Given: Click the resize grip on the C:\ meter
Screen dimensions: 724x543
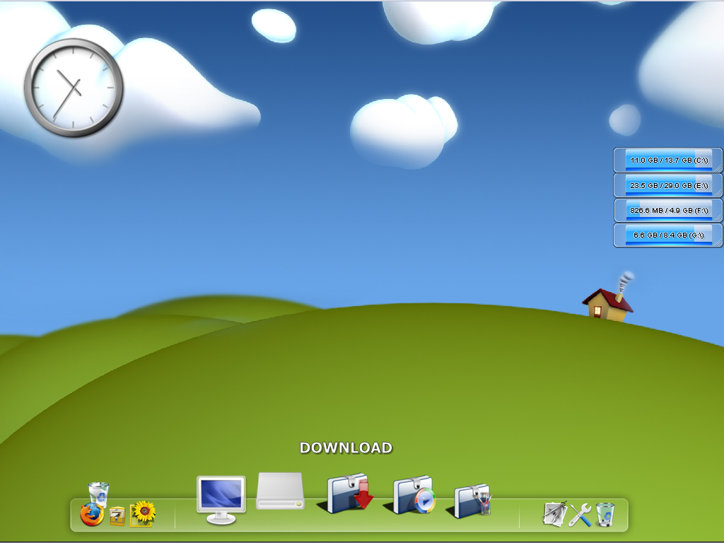Looking at the screenshot, I should pyautogui.click(x=718, y=168).
